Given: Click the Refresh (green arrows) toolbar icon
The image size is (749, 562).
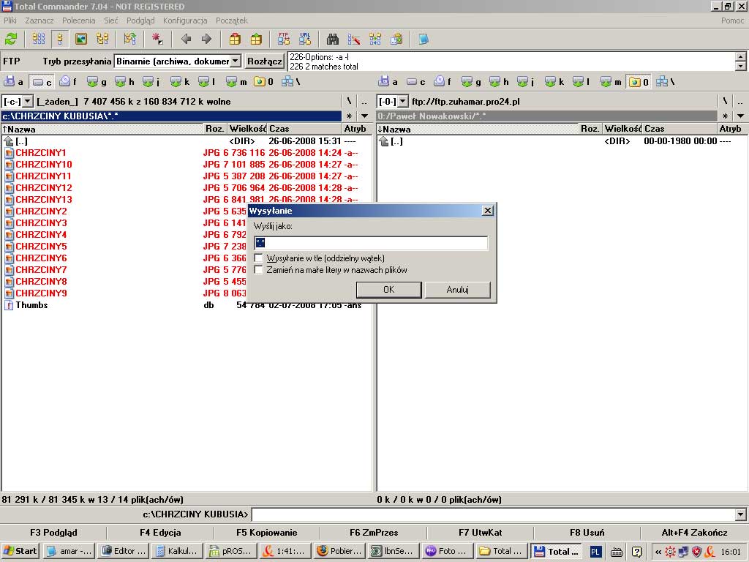Looking at the screenshot, I should point(11,39).
